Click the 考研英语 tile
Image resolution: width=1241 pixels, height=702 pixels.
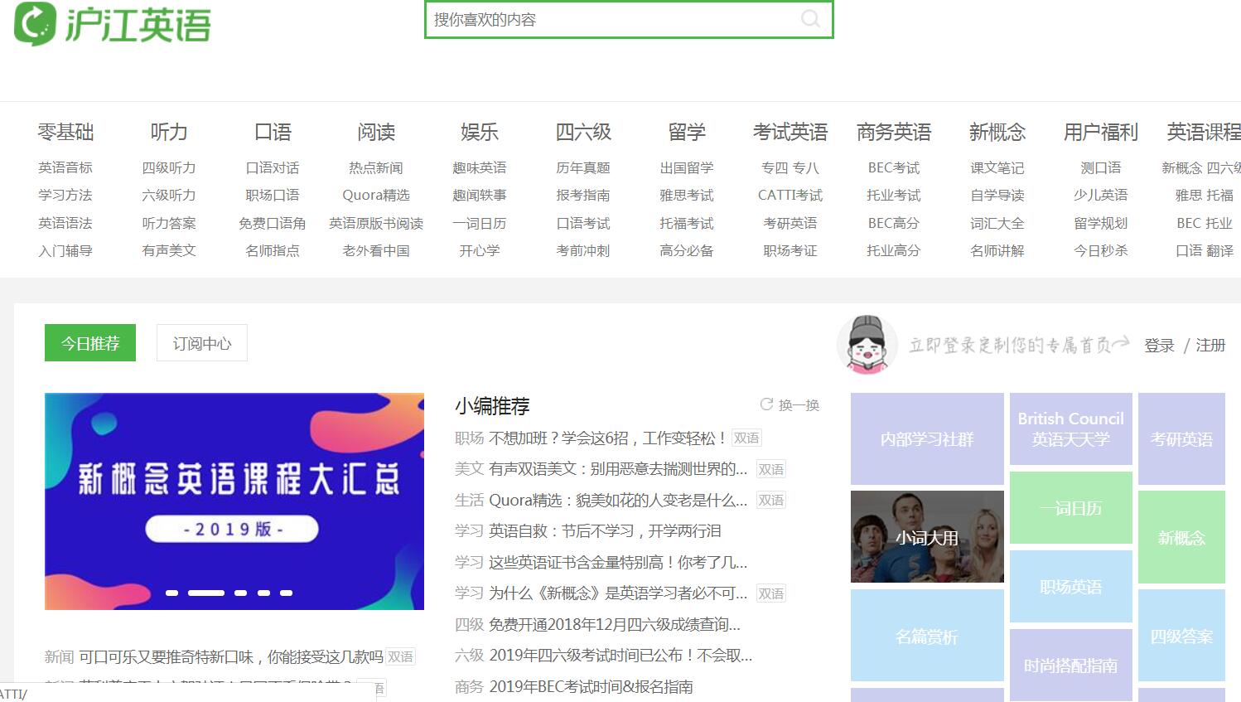coord(1181,438)
